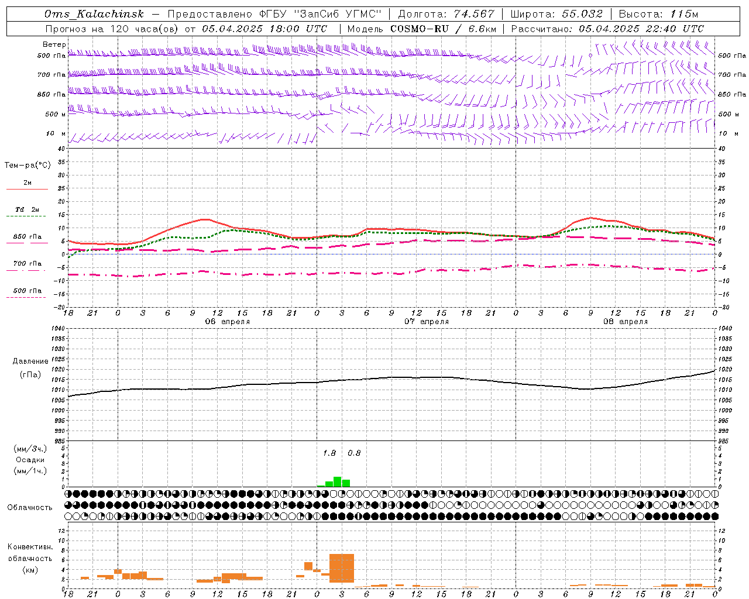Click the 2м temperature legend label
The height and width of the screenshot is (599, 749).
pyautogui.click(x=28, y=183)
